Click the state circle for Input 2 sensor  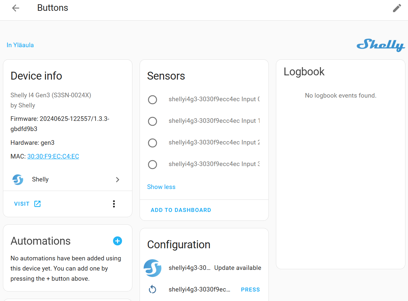pyautogui.click(x=152, y=143)
